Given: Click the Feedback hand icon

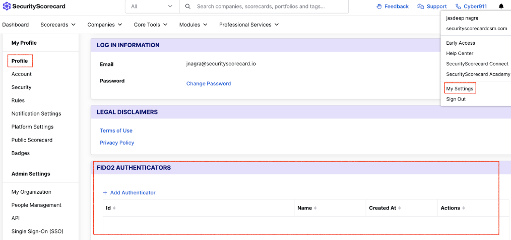Looking at the screenshot, I should (379, 6).
